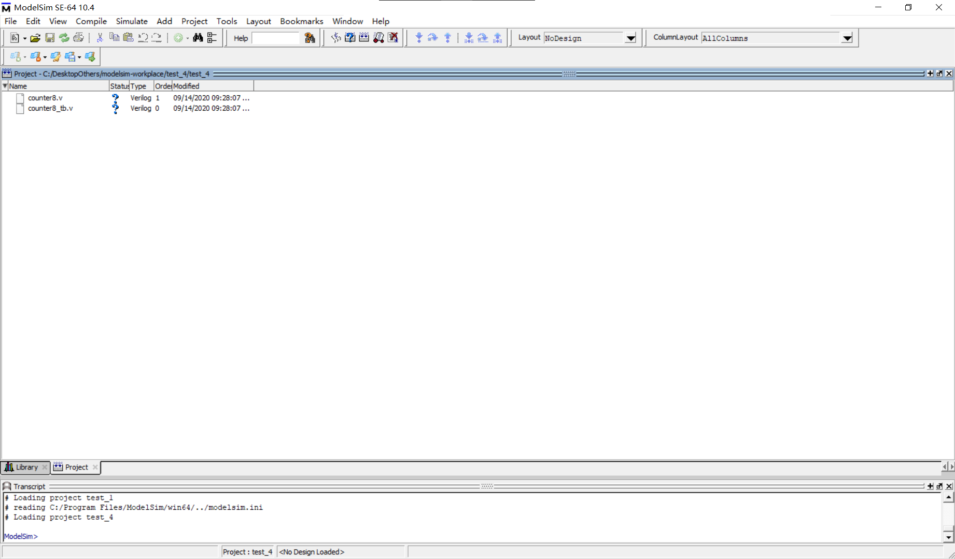Open the Simulate menu
Viewport: 955px width, 559px height.
point(132,21)
